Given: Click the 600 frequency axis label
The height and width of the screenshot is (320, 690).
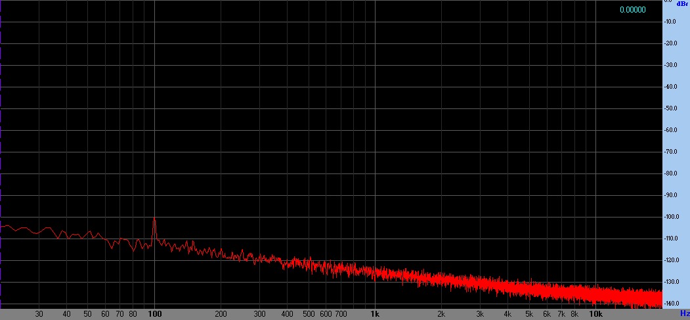Looking at the screenshot, I should tap(326, 314).
